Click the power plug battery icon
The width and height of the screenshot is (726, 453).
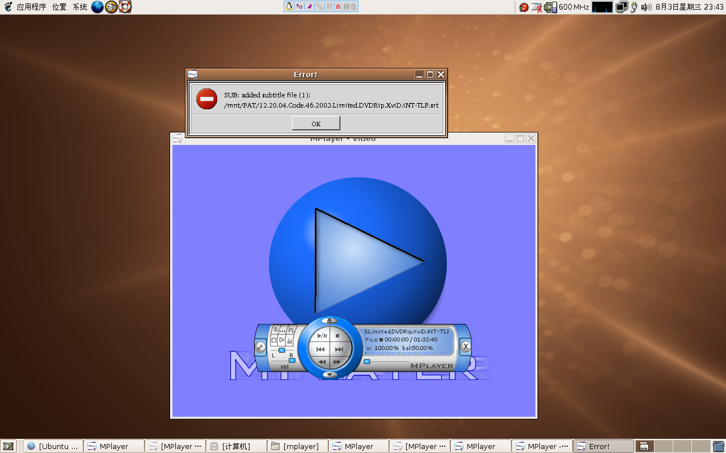pyautogui.click(x=634, y=7)
